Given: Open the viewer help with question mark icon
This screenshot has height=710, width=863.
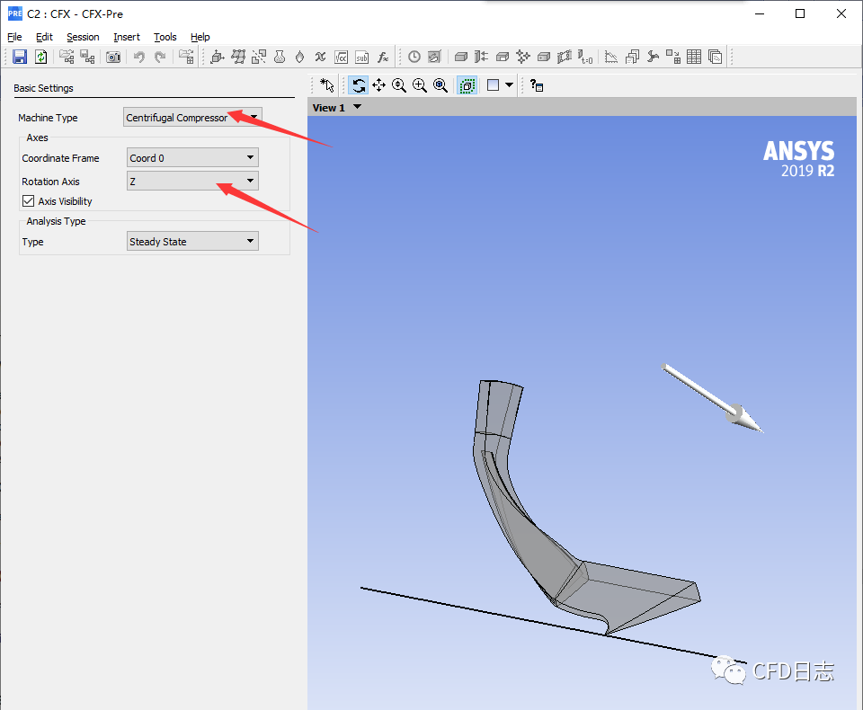Looking at the screenshot, I should (x=534, y=85).
